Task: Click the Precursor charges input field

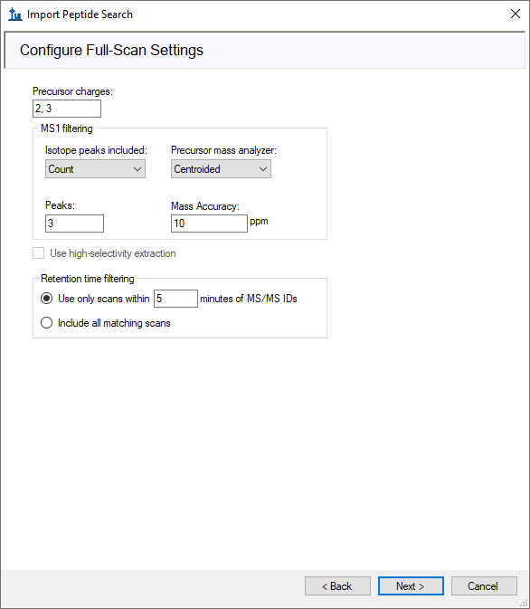Action: [67, 109]
